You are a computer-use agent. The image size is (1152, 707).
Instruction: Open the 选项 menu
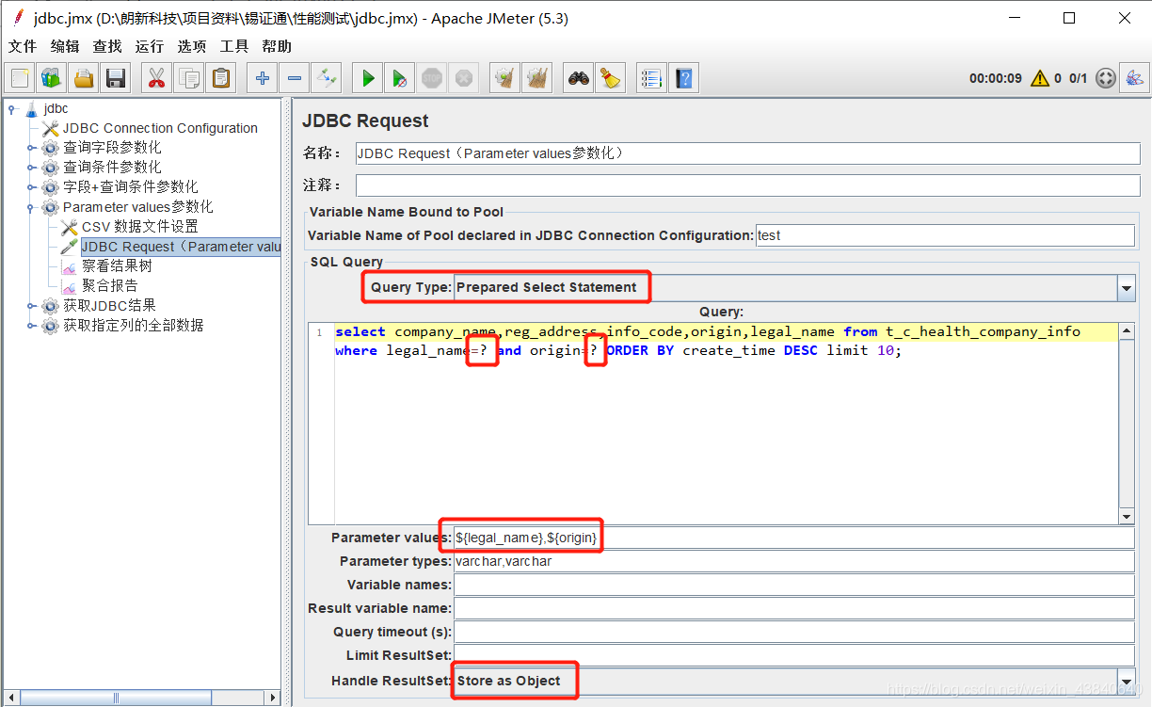pos(192,46)
